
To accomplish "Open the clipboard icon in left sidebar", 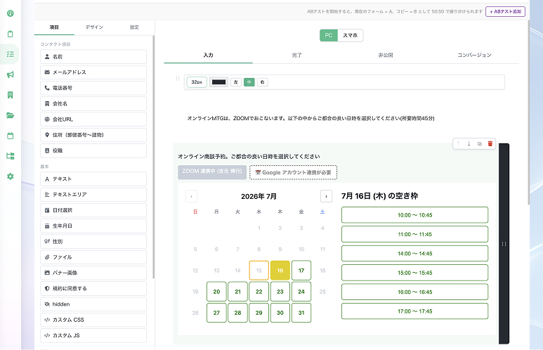I will tap(11, 34).
